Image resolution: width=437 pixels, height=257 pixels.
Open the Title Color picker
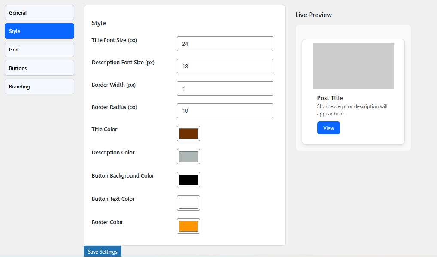tap(188, 133)
